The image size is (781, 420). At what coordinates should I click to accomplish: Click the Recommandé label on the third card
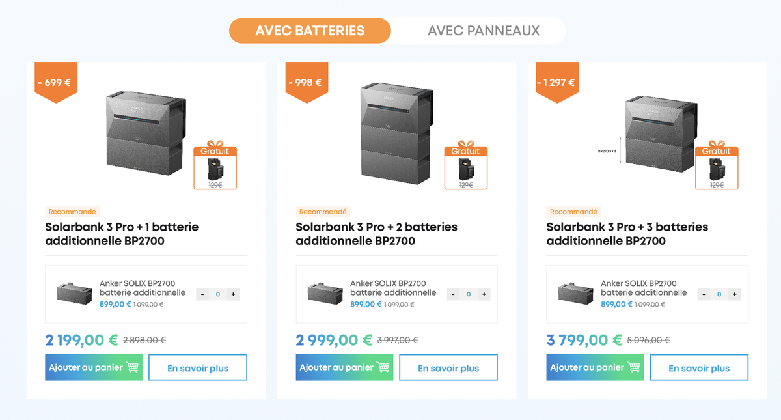(x=573, y=211)
